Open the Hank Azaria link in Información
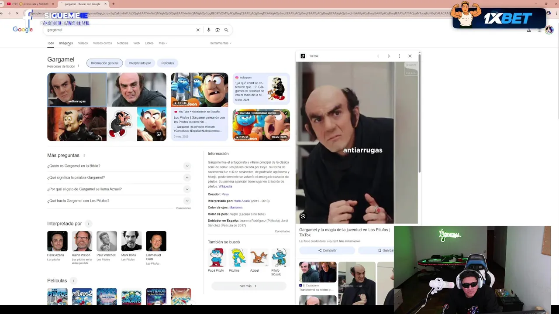Screen dimensions: 559x314 click(242, 201)
